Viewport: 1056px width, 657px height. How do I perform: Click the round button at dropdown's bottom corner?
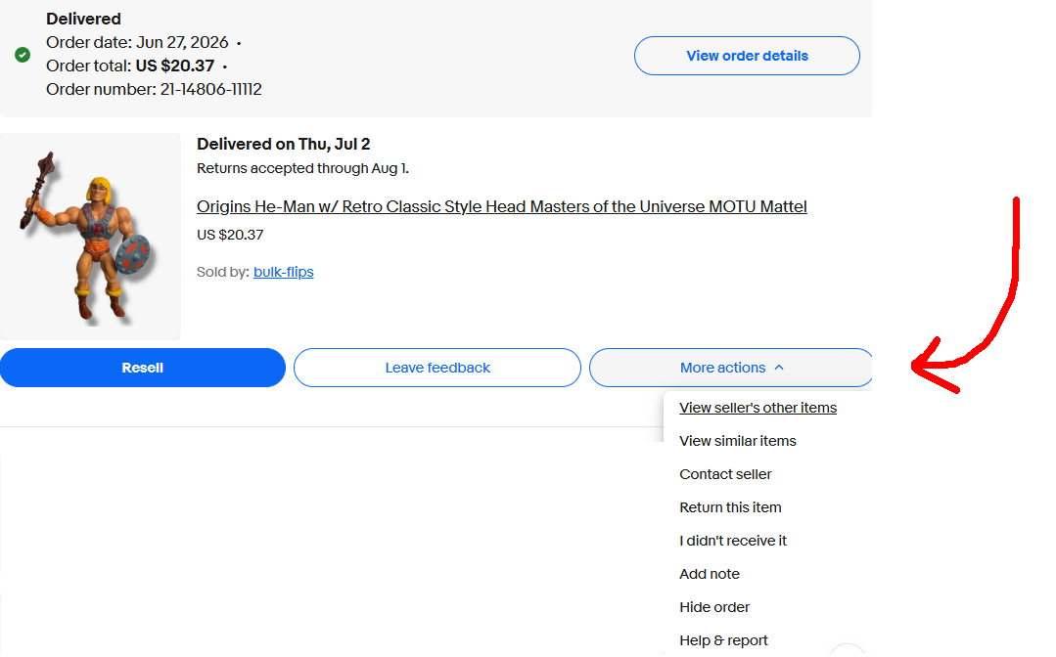848,650
